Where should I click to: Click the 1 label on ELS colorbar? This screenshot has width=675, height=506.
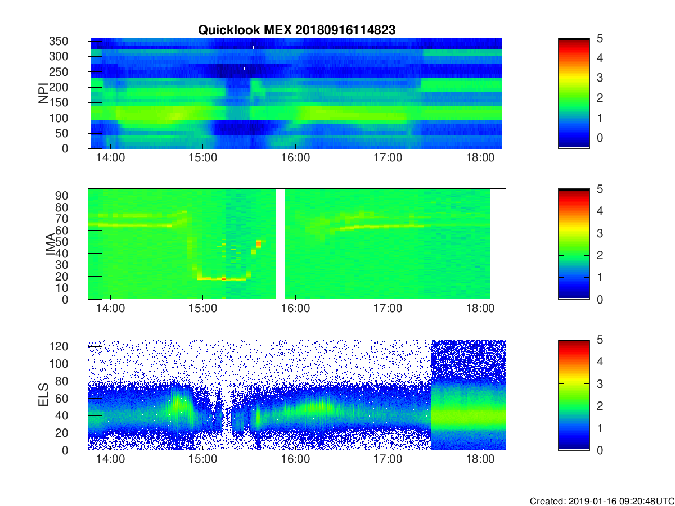(600, 428)
